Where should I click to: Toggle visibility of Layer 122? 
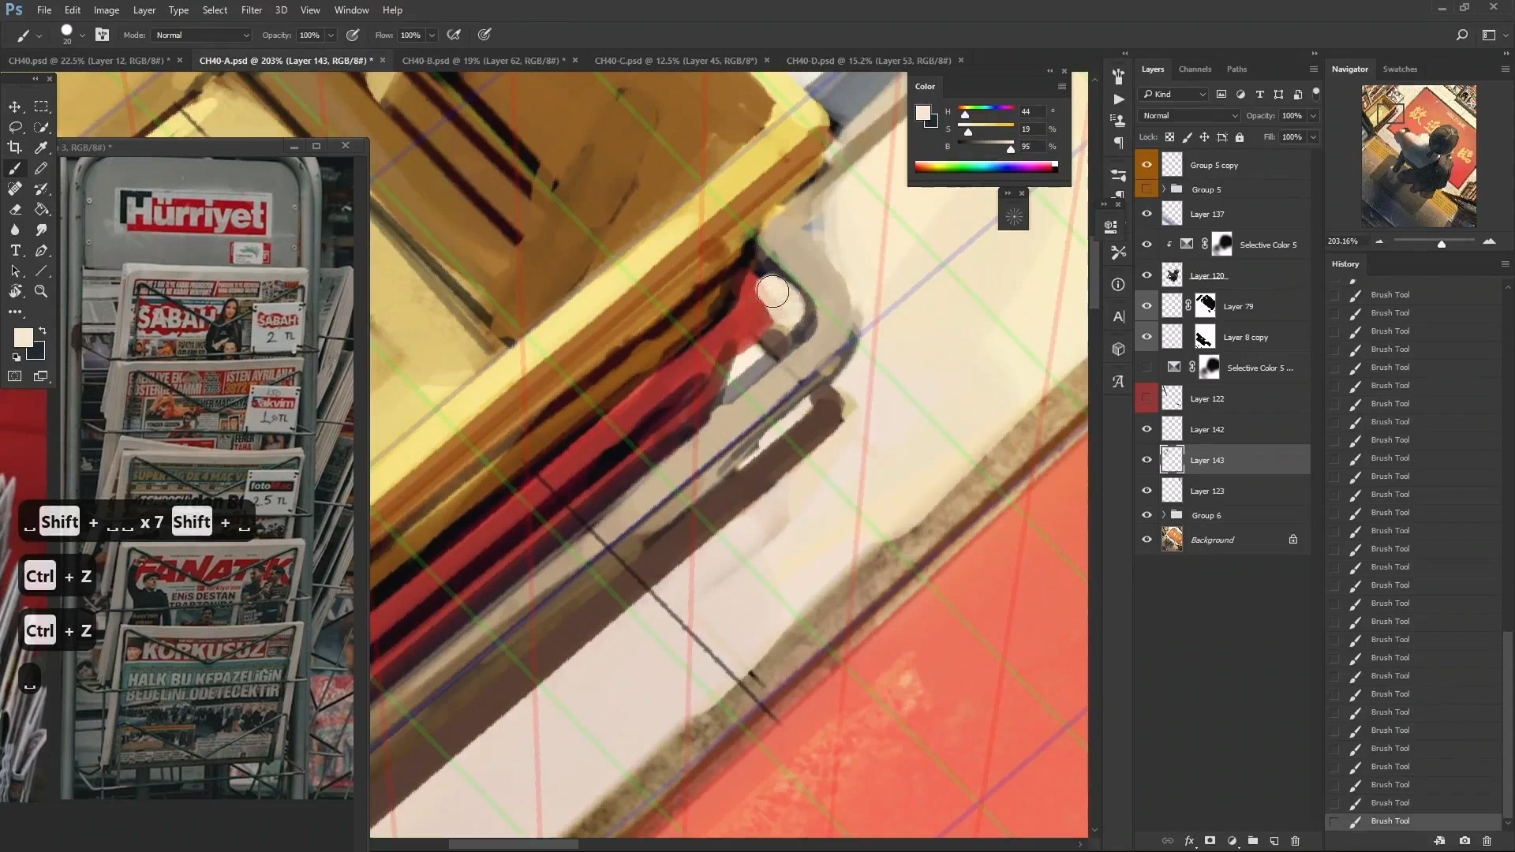(x=1147, y=398)
